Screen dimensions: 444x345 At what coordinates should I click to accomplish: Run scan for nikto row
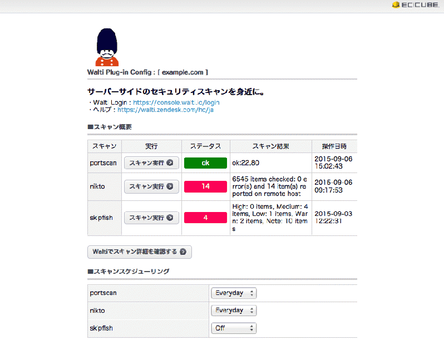tap(151, 186)
